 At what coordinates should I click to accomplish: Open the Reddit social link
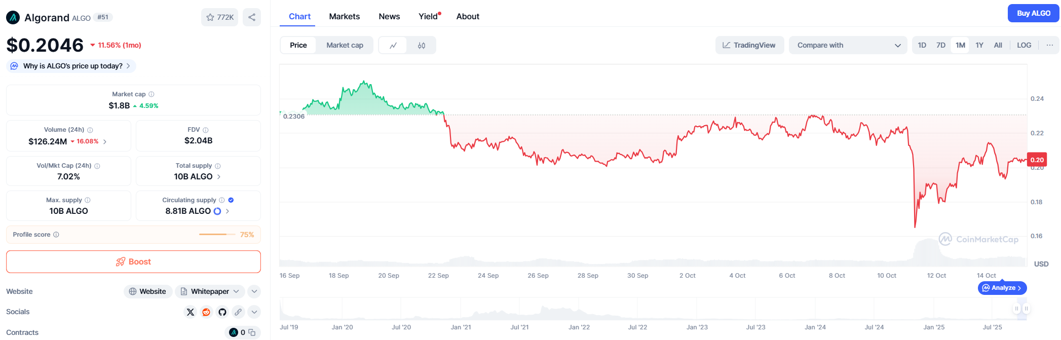(206, 312)
